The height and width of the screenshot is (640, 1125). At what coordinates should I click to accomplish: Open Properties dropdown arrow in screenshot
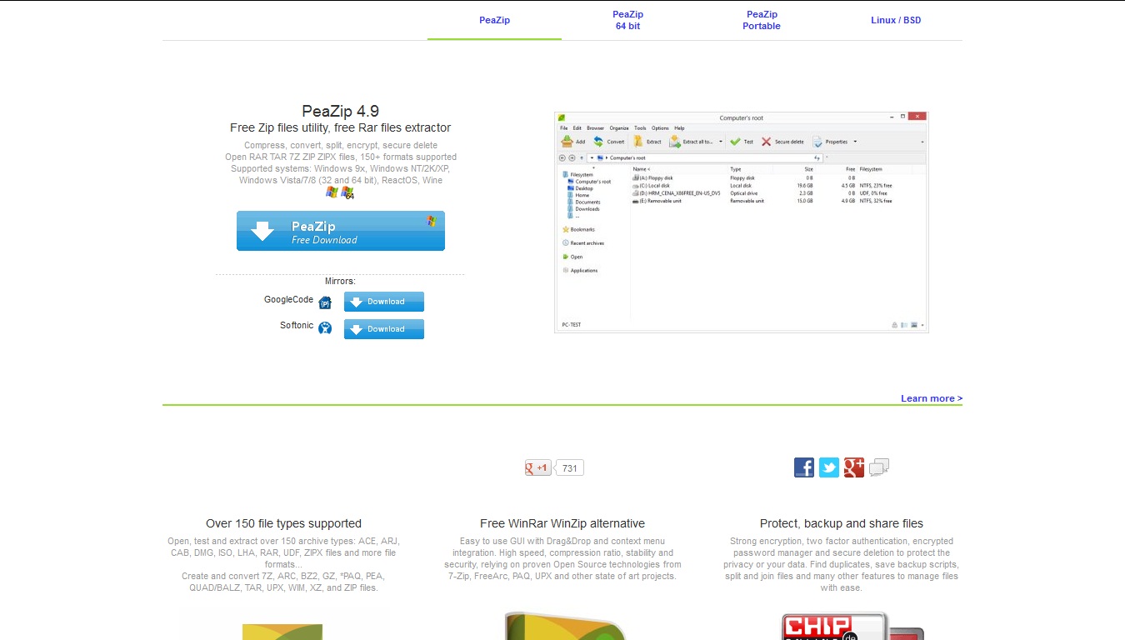pyautogui.click(x=855, y=142)
